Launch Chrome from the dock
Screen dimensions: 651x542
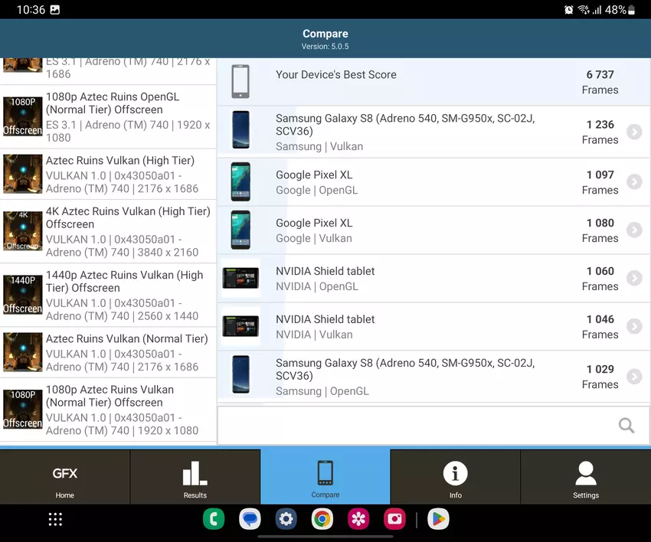coord(322,520)
